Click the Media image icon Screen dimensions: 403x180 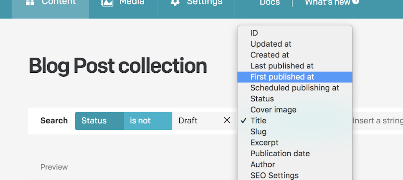coord(107,2)
